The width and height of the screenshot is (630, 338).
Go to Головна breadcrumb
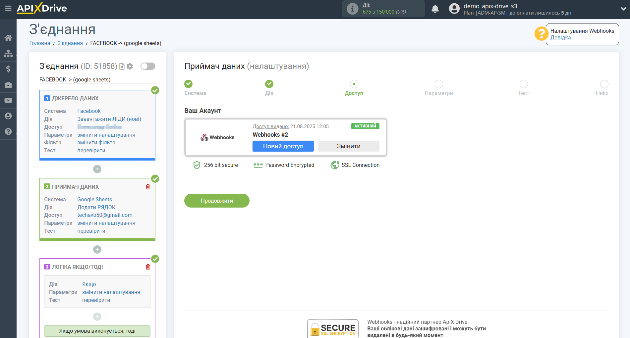coord(40,43)
